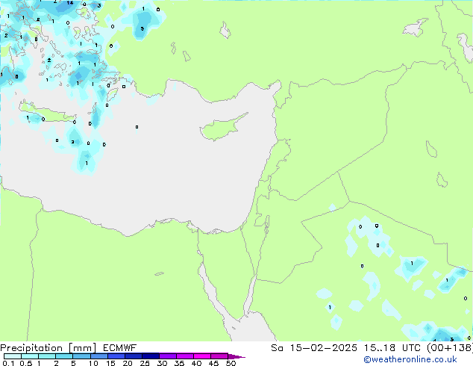
Task: Click the island of Cyprus on the map
Action: [223, 128]
